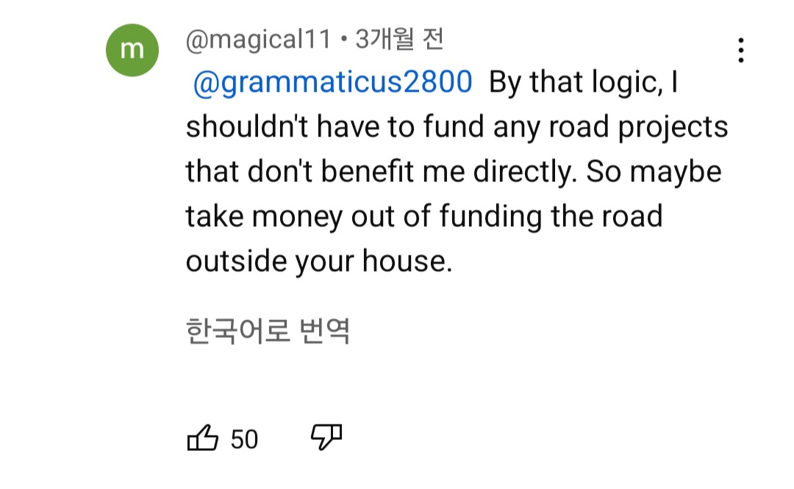
Task: Click the like count showing 50
Action: pos(244,439)
